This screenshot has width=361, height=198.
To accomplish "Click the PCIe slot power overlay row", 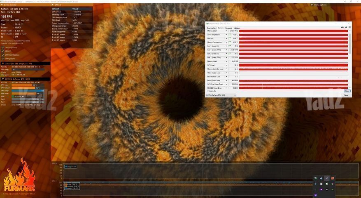I will pos(72,32).
